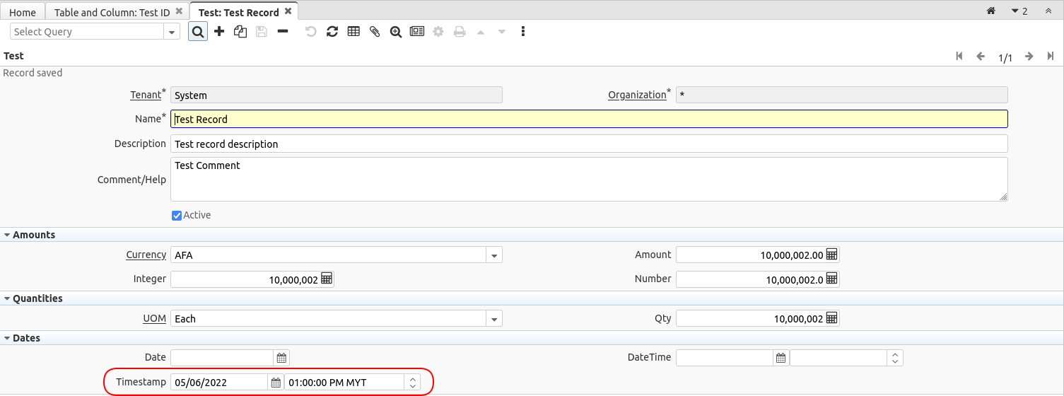Switch to the Home tab
The image size is (1064, 396).
(23, 12)
